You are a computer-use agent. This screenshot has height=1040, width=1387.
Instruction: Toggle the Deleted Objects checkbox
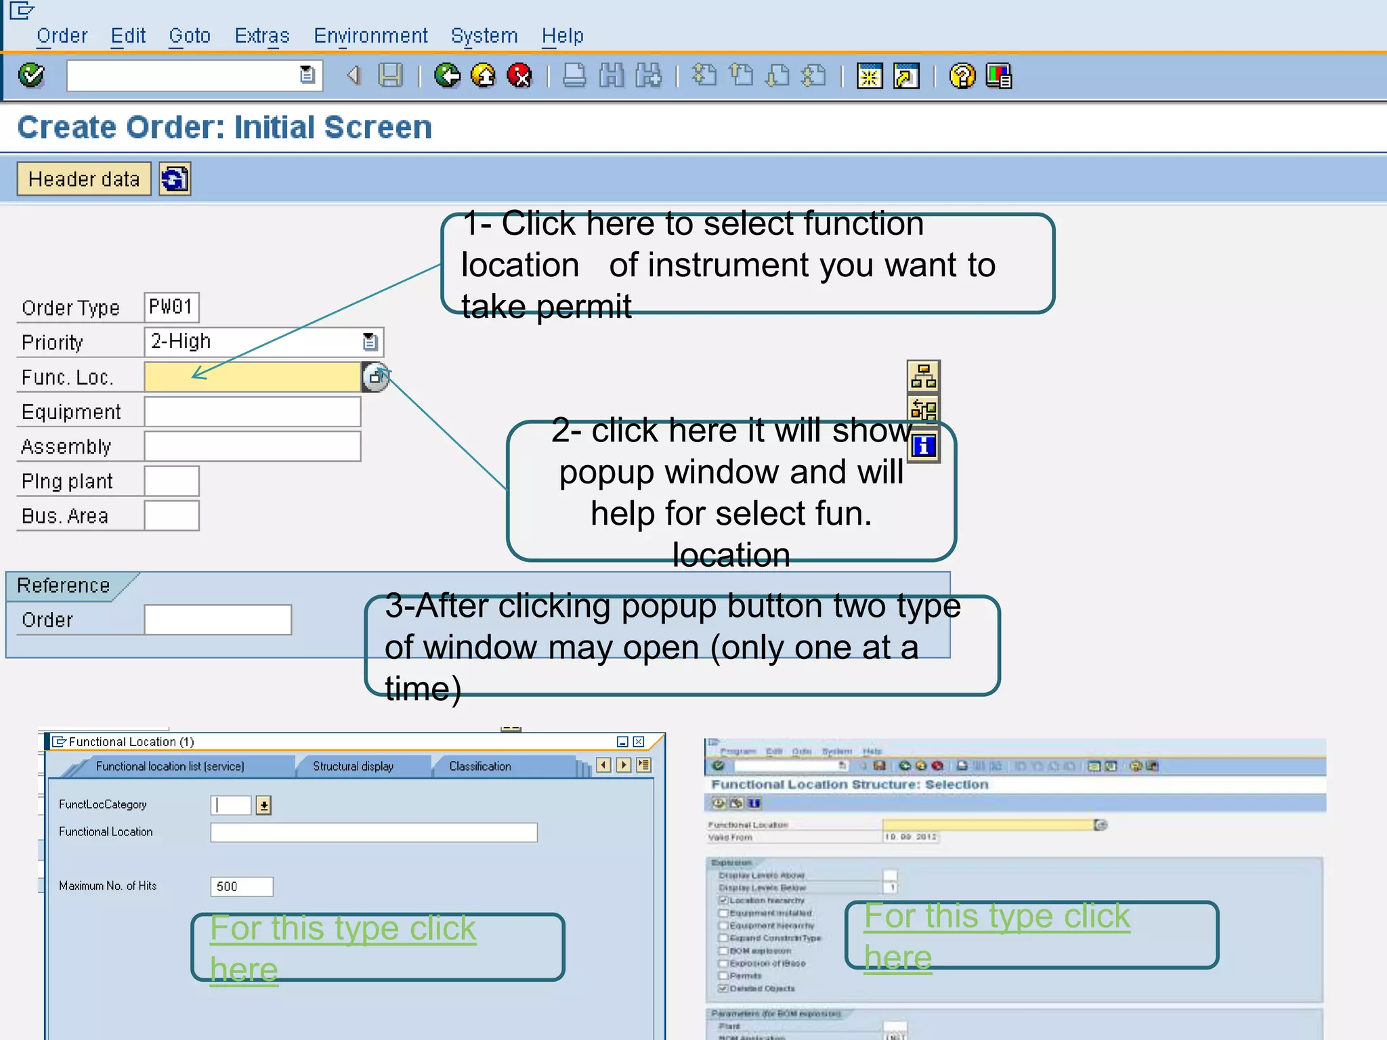coord(723,989)
